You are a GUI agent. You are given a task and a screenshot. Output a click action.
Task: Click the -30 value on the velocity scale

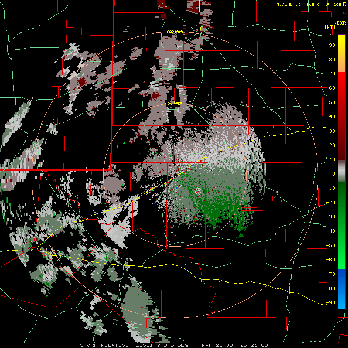coord(331,217)
